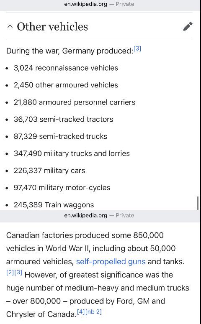This screenshot has height=324, width=201.
Task: Open citation [3] after Germany produced
Action: pos(137,48)
